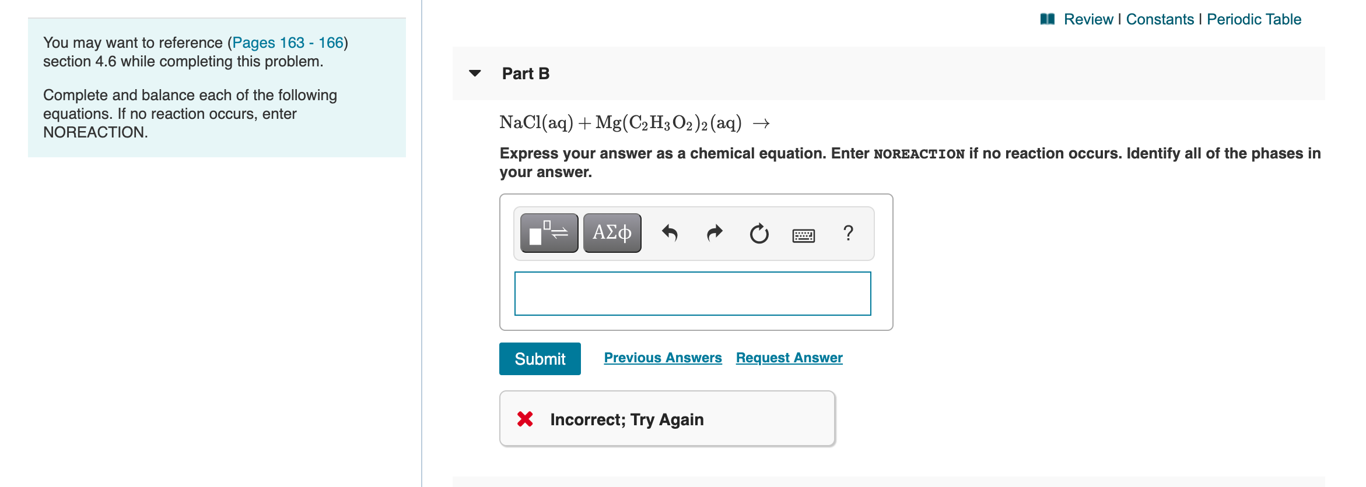Collapse the Part B section triangle
The height and width of the screenshot is (487, 1366).
[475, 73]
